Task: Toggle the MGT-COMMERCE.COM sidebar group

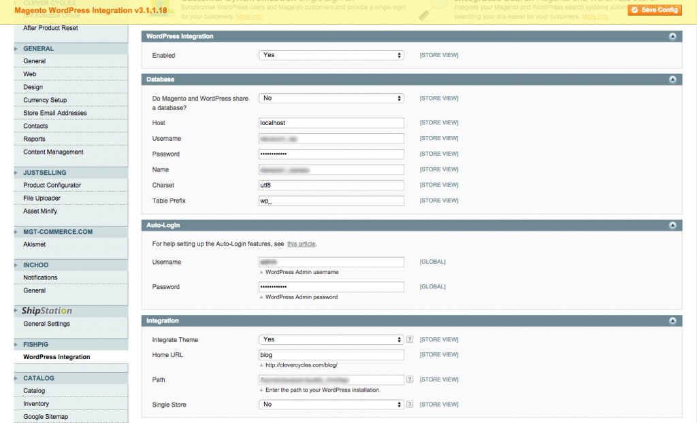Action: coord(71,232)
